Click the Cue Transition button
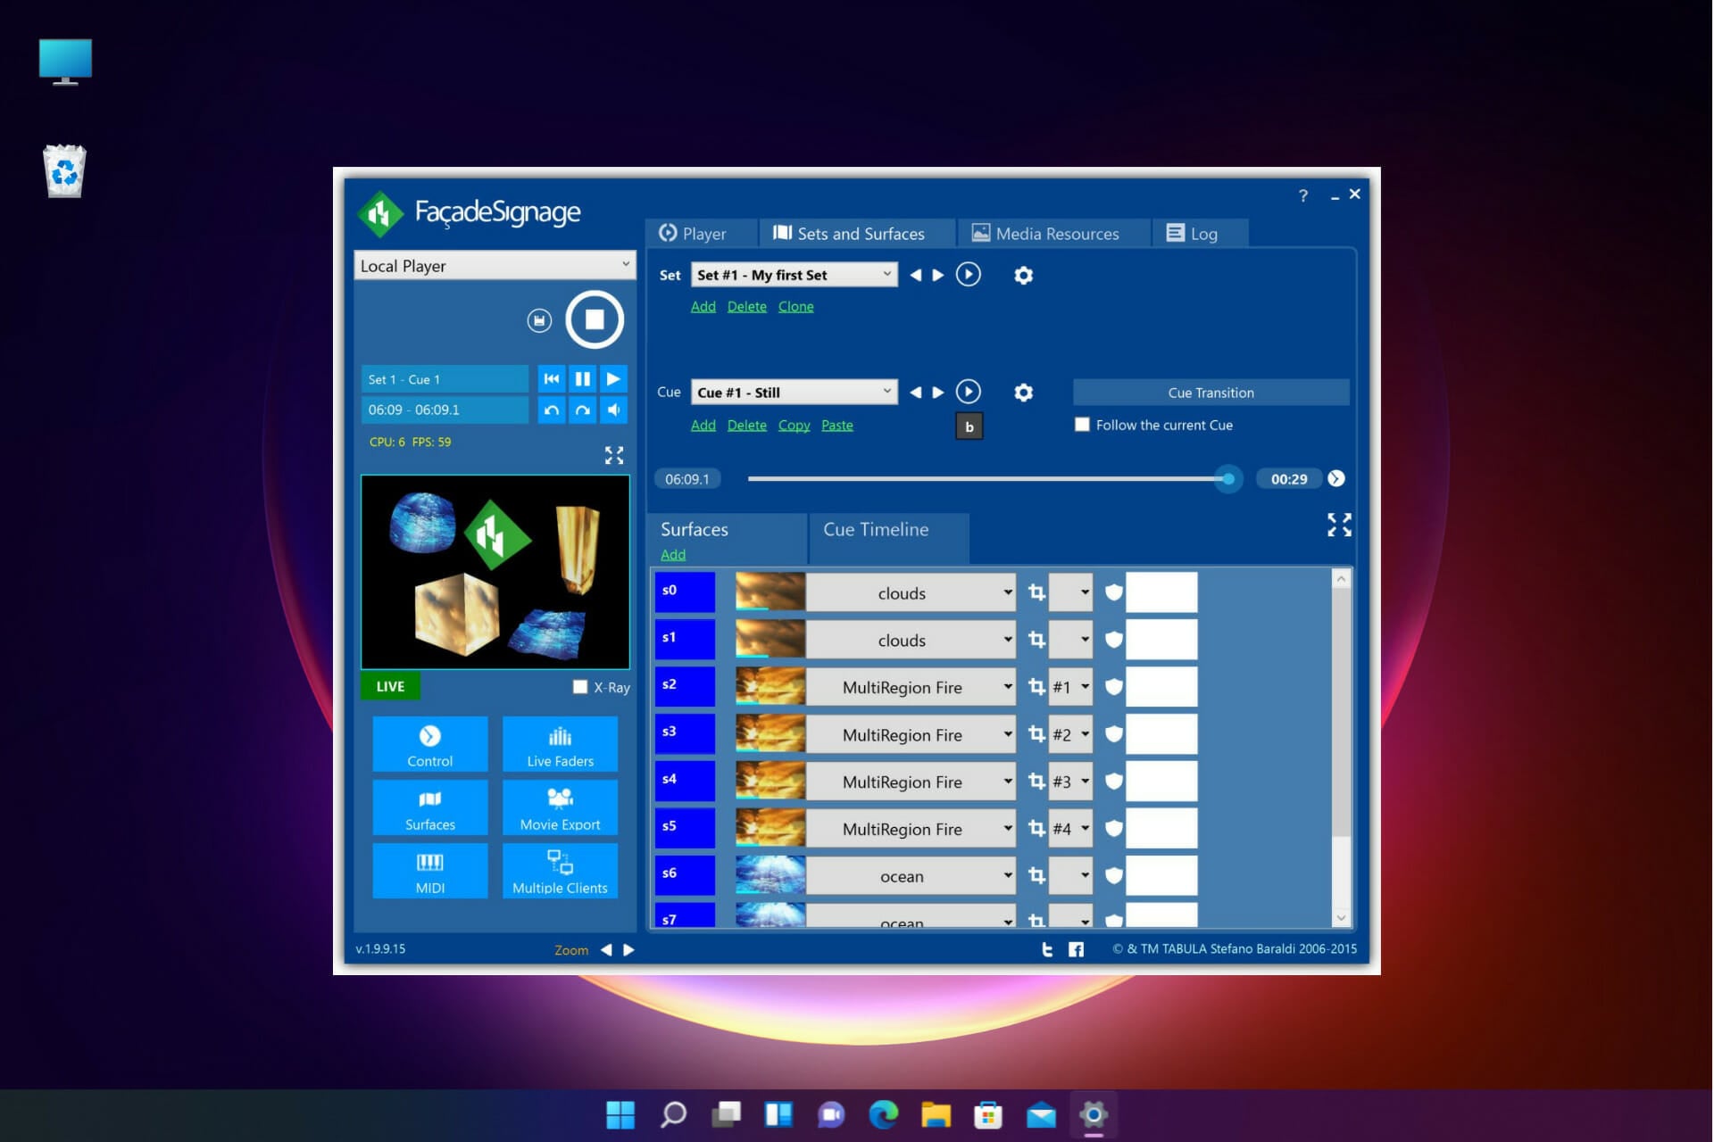Image resolution: width=1714 pixels, height=1142 pixels. pos(1210,393)
